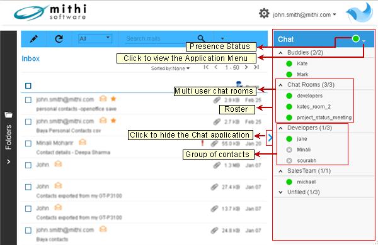Select checkbox for the 27.4 KB John mail
The height and width of the screenshot is (245, 378).
click(x=28, y=187)
